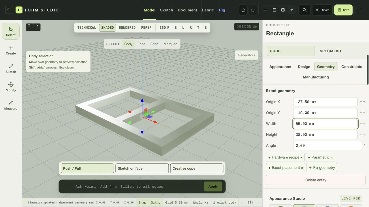
Task: Remove the Exact placement tag
Action: click(x=302, y=168)
